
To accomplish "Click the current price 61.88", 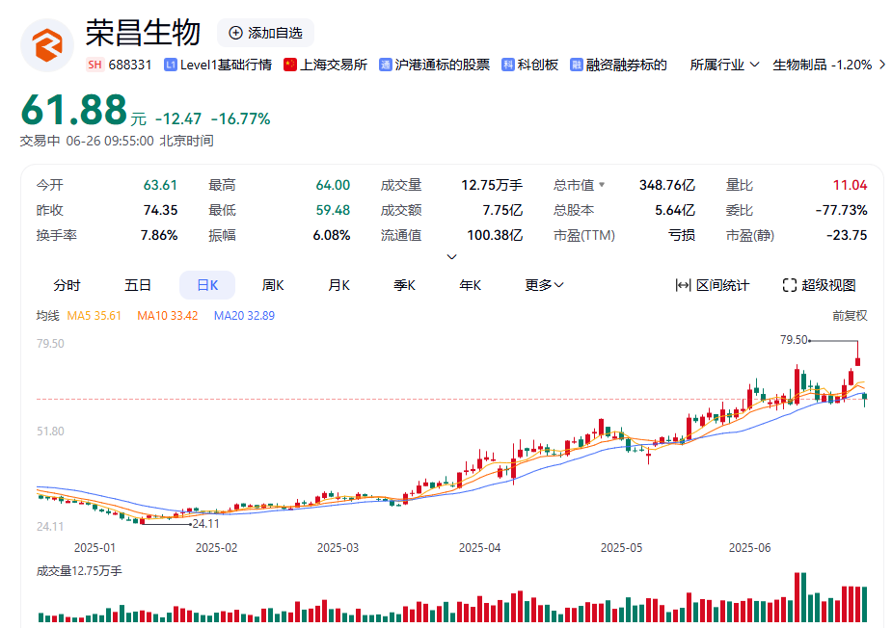I will click(x=74, y=110).
